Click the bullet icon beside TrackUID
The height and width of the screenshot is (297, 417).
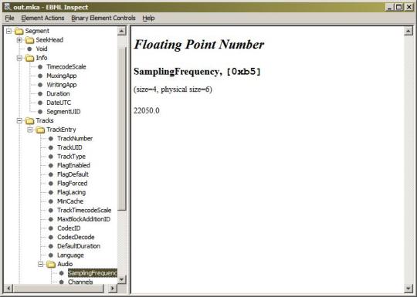coord(51,147)
